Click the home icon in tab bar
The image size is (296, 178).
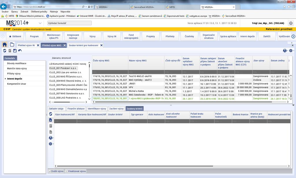(x=5, y=45)
